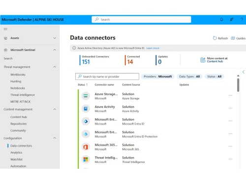Image resolution: width=246 pixels, height=184 pixels.
Task: Click the Content hub icon tile
Action: (203, 60)
